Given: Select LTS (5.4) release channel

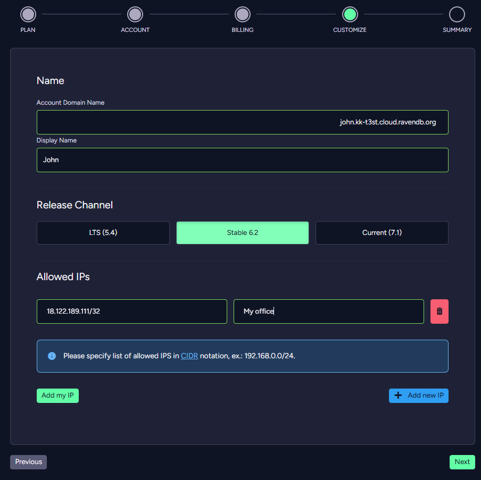Looking at the screenshot, I should click(x=103, y=233).
